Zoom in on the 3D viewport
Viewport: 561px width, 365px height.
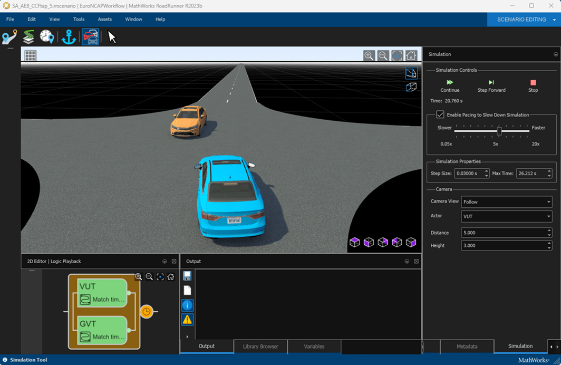coord(369,55)
